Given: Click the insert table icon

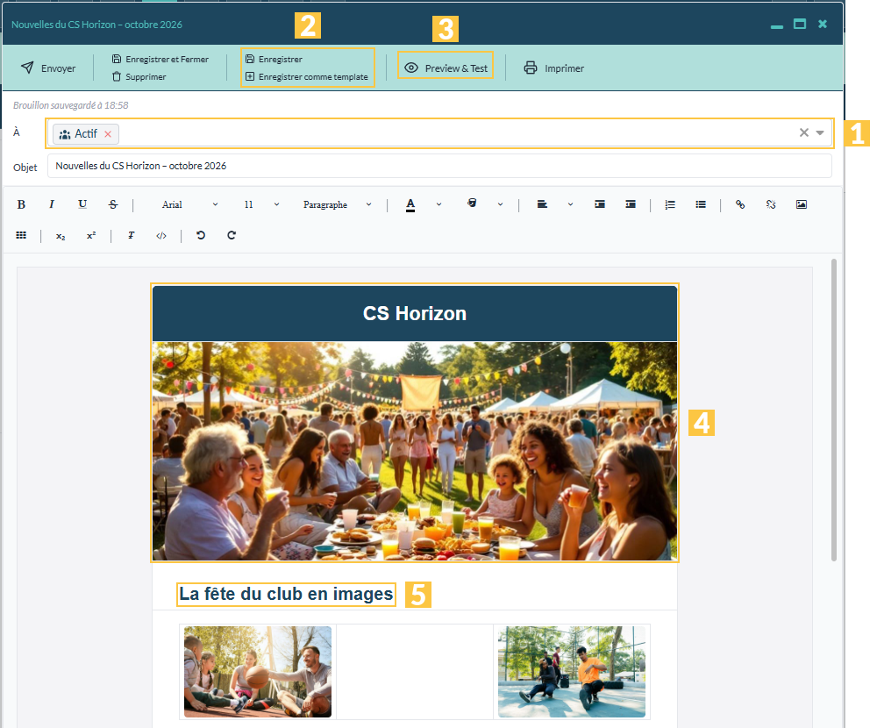Looking at the screenshot, I should coord(21,235).
